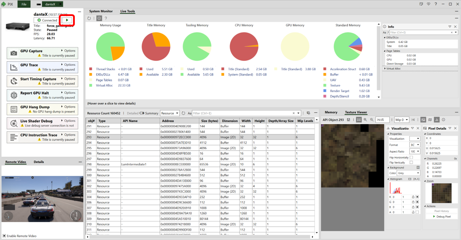Click the Start Timing Capture button label
This screenshot has width=461, height=240.
pos(38,79)
